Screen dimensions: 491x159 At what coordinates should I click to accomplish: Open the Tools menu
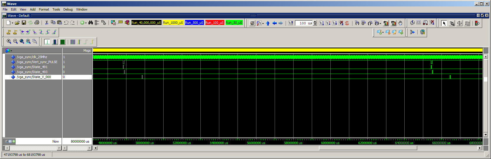(56, 9)
